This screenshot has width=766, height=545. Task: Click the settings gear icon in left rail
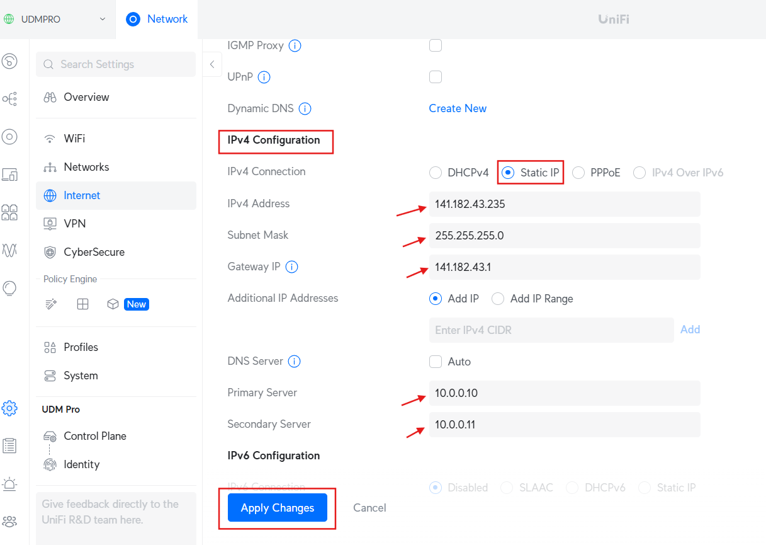pyautogui.click(x=9, y=408)
